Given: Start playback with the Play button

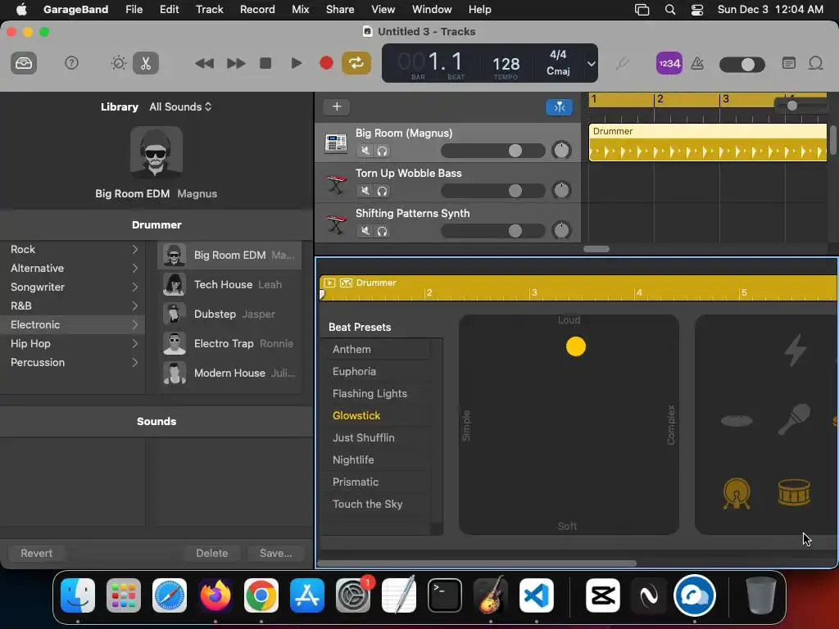Looking at the screenshot, I should (296, 63).
